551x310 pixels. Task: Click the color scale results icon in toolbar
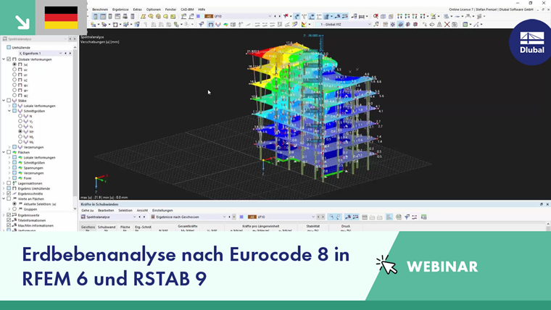coord(304,25)
